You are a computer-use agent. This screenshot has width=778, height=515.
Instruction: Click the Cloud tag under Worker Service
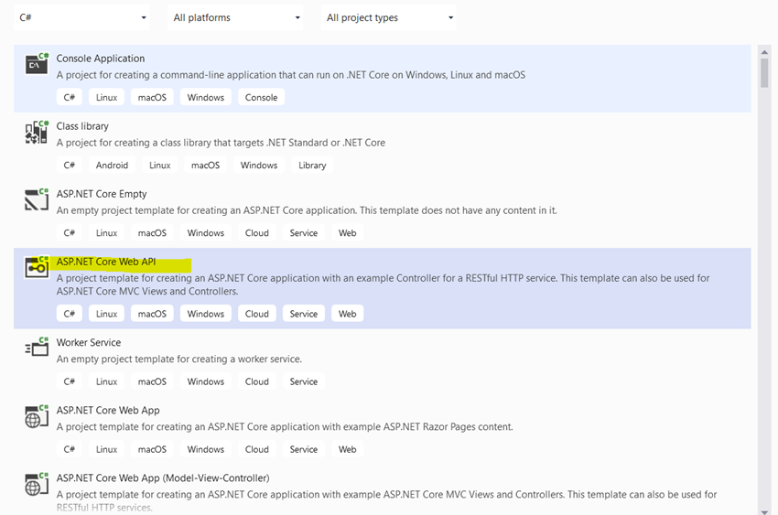coord(256,381)
